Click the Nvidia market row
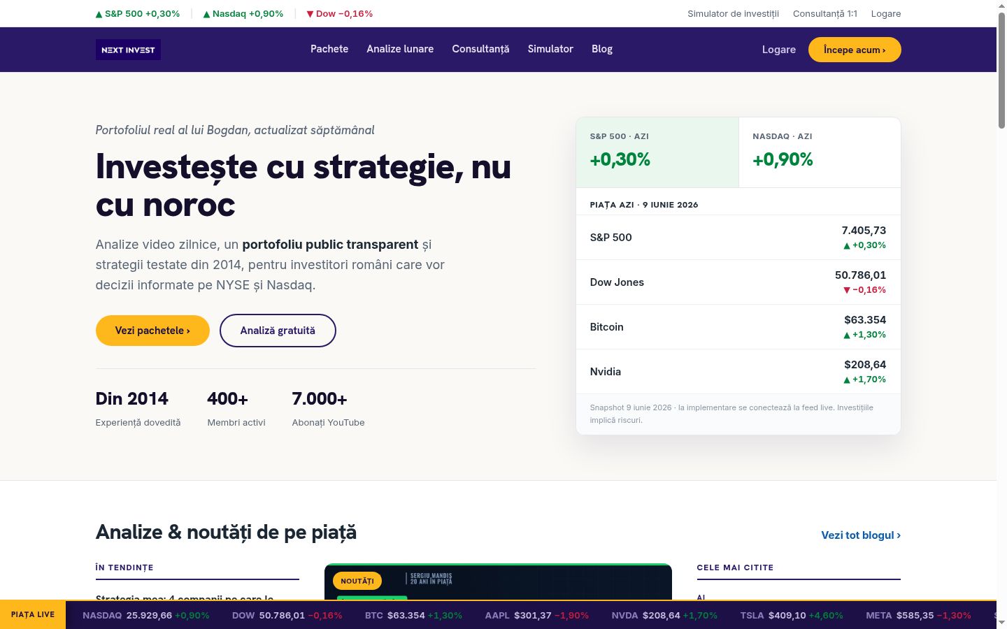1007x629 pixels. 738,372
